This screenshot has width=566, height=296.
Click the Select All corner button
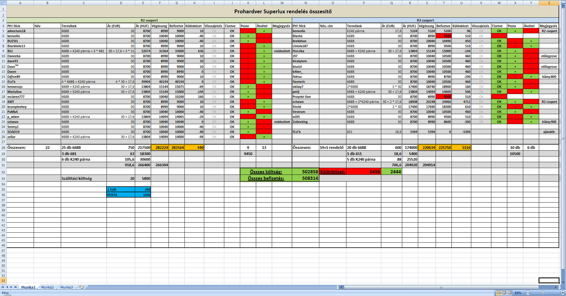tap(3, 3)
